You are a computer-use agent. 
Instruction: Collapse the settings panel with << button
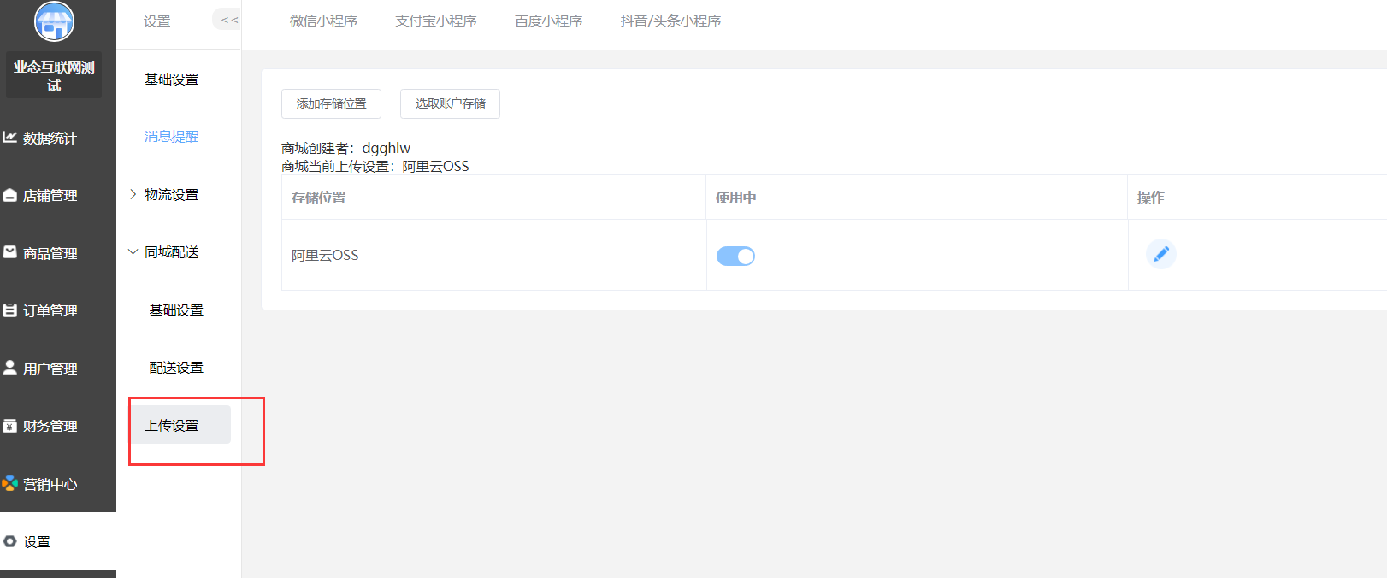click(229, 20)
